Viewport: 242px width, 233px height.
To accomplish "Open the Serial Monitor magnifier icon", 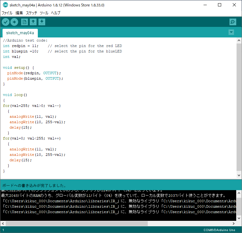I will [233, 22].
